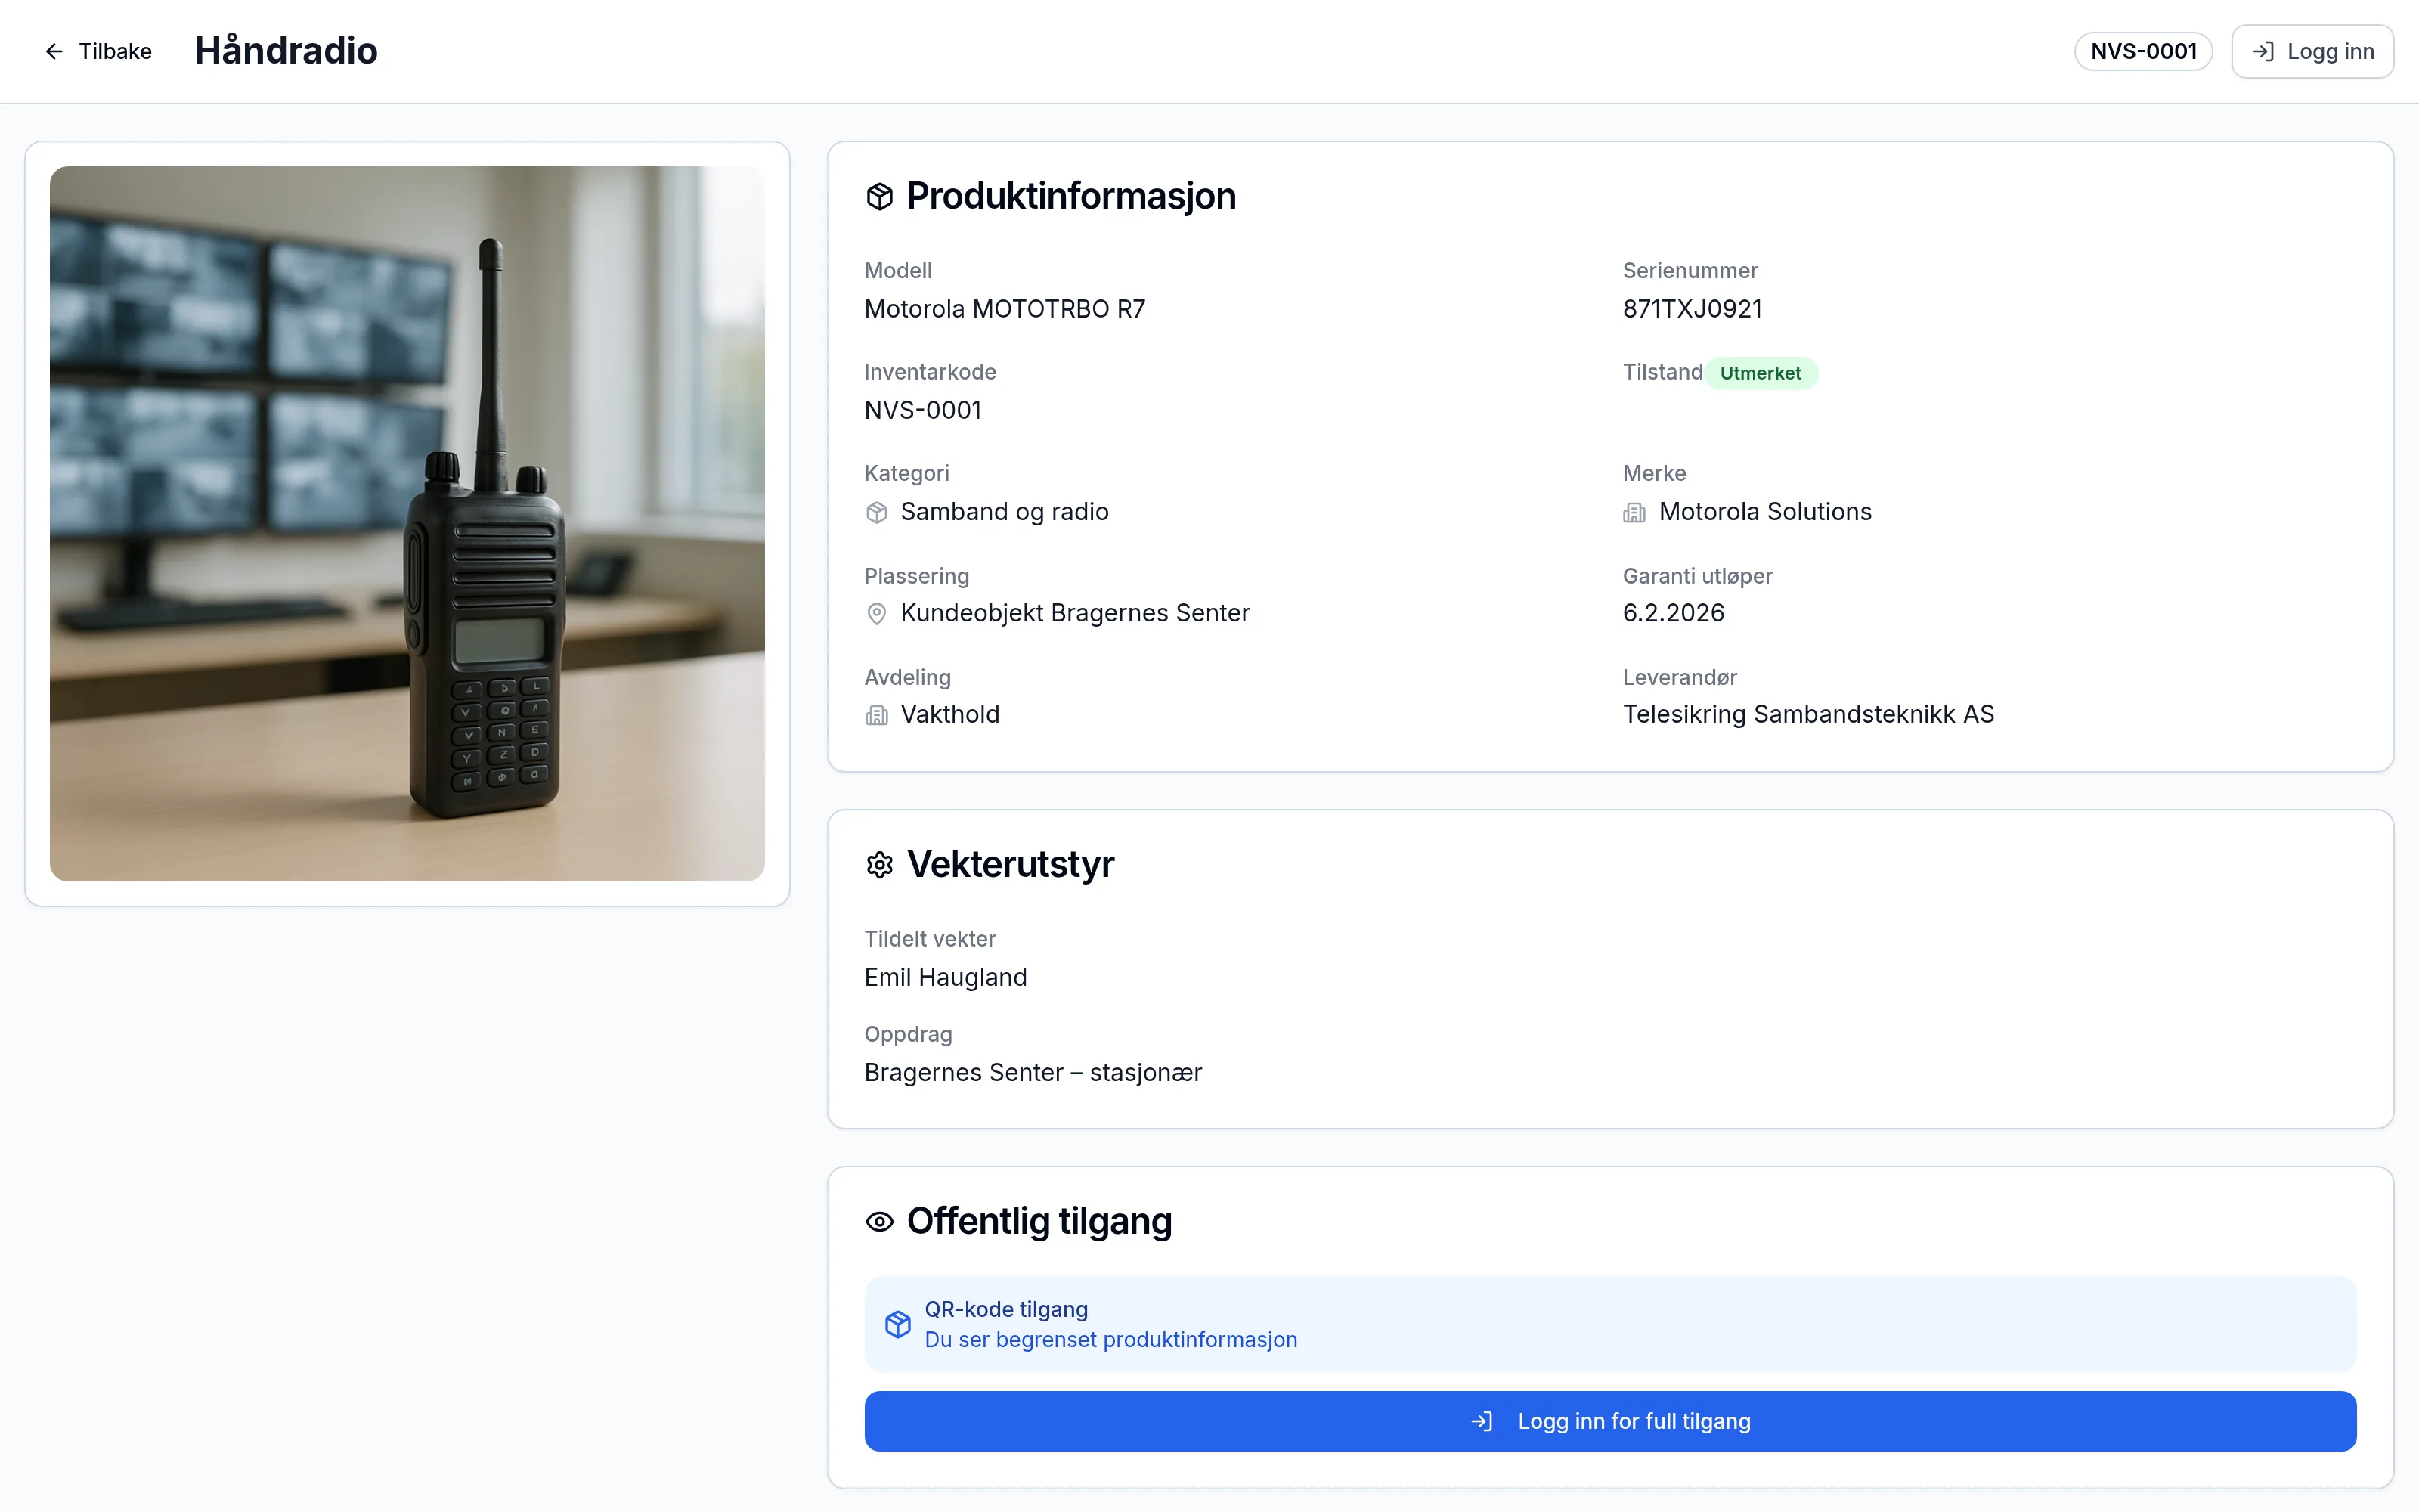
Task: Click the department value Vakthold
Action: tap(949, 715)
